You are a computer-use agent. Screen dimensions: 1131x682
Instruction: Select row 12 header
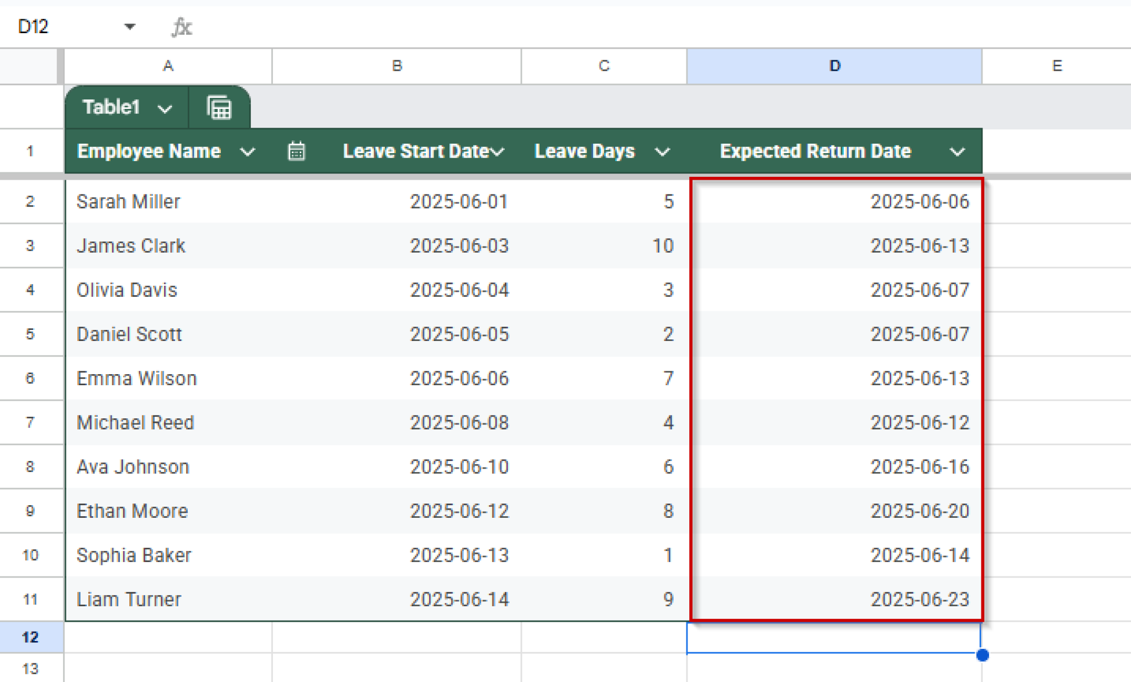click(x=31, y=637)
